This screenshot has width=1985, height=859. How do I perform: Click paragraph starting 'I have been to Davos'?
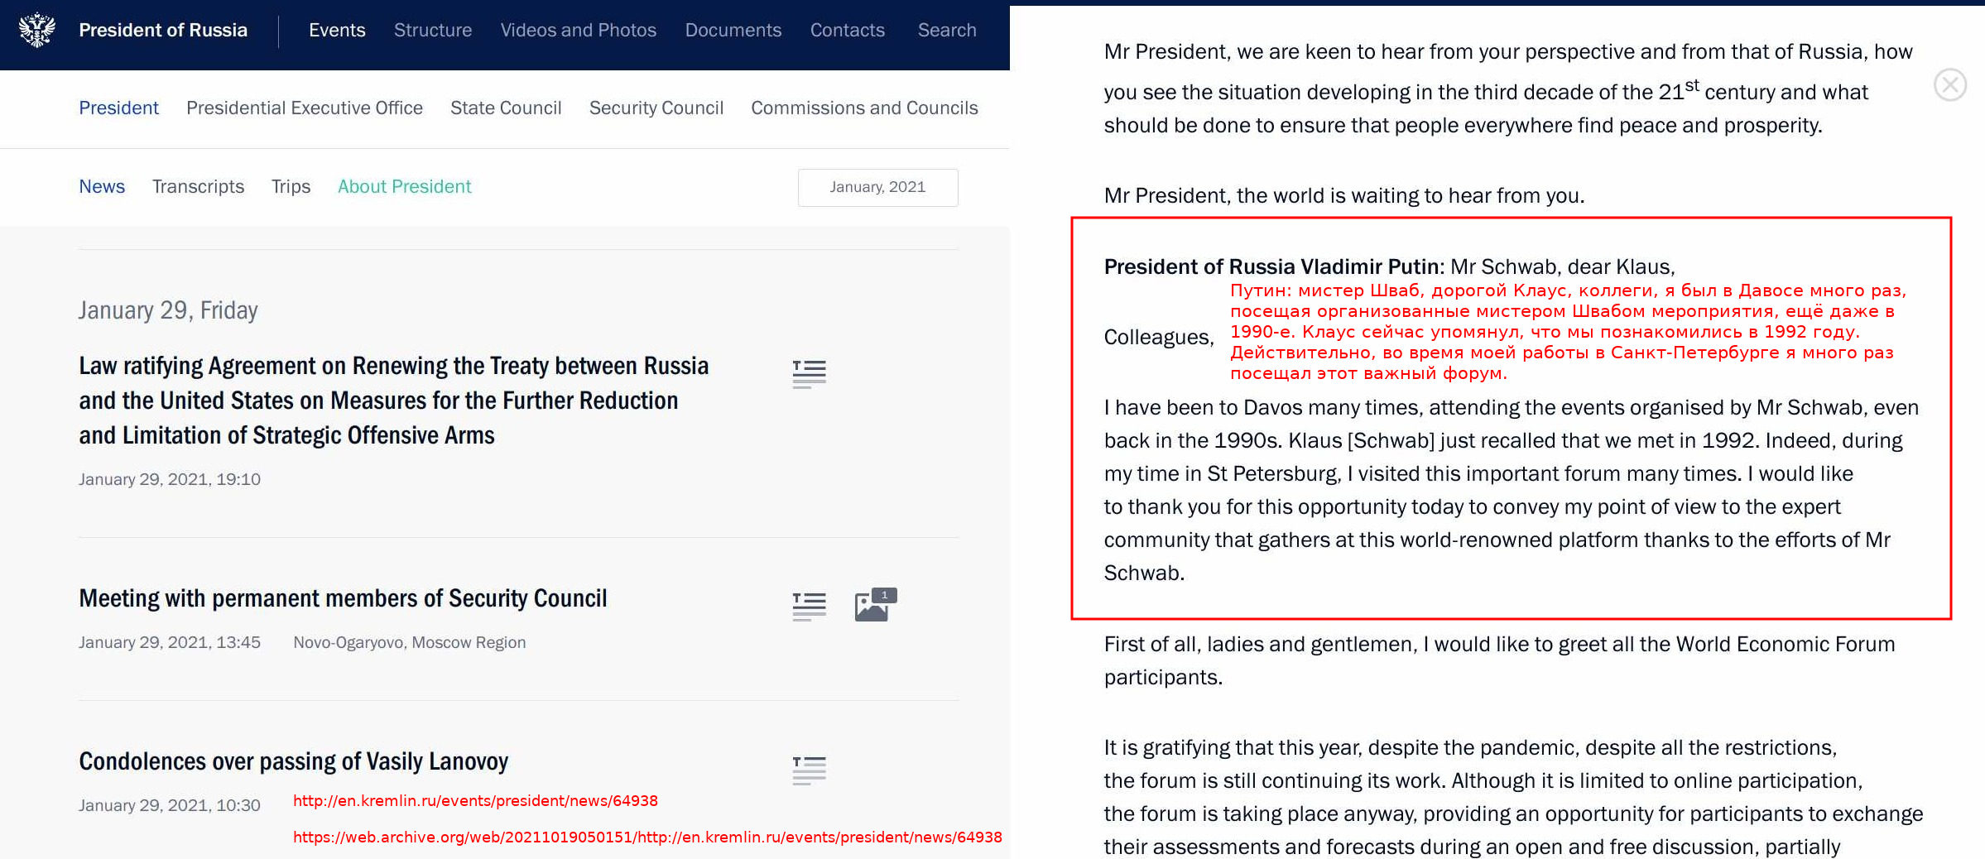pyautogui.click(x=1512, y=490)
